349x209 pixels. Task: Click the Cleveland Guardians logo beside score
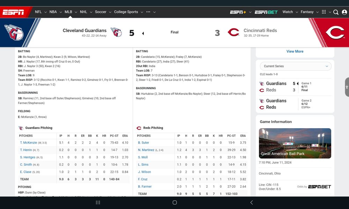116,32
